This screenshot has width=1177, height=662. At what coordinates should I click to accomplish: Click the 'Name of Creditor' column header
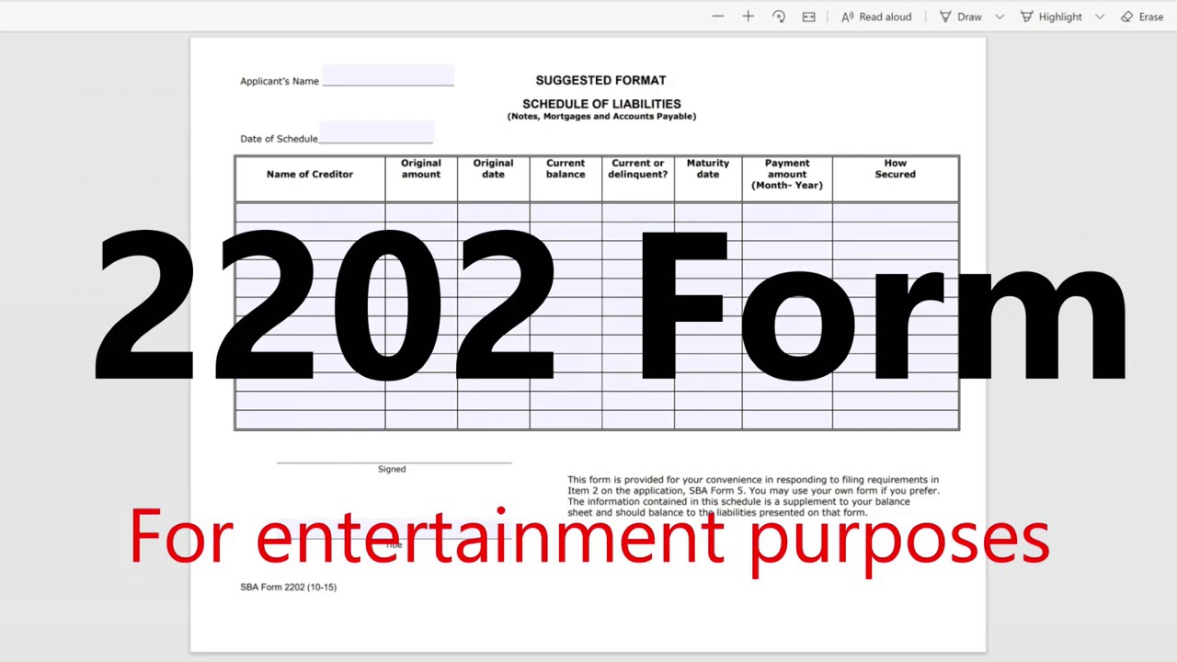[x=310, y=174]
